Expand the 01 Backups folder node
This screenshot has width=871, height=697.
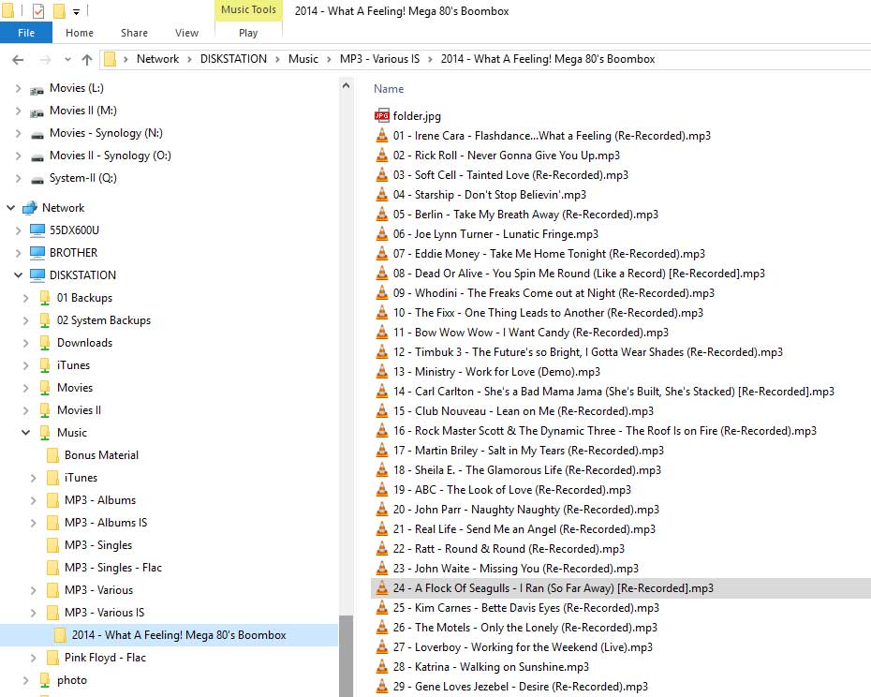(25, 298)
